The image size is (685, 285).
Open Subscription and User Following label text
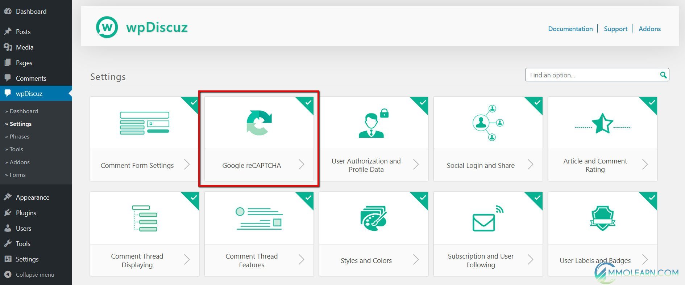point(481,260)
